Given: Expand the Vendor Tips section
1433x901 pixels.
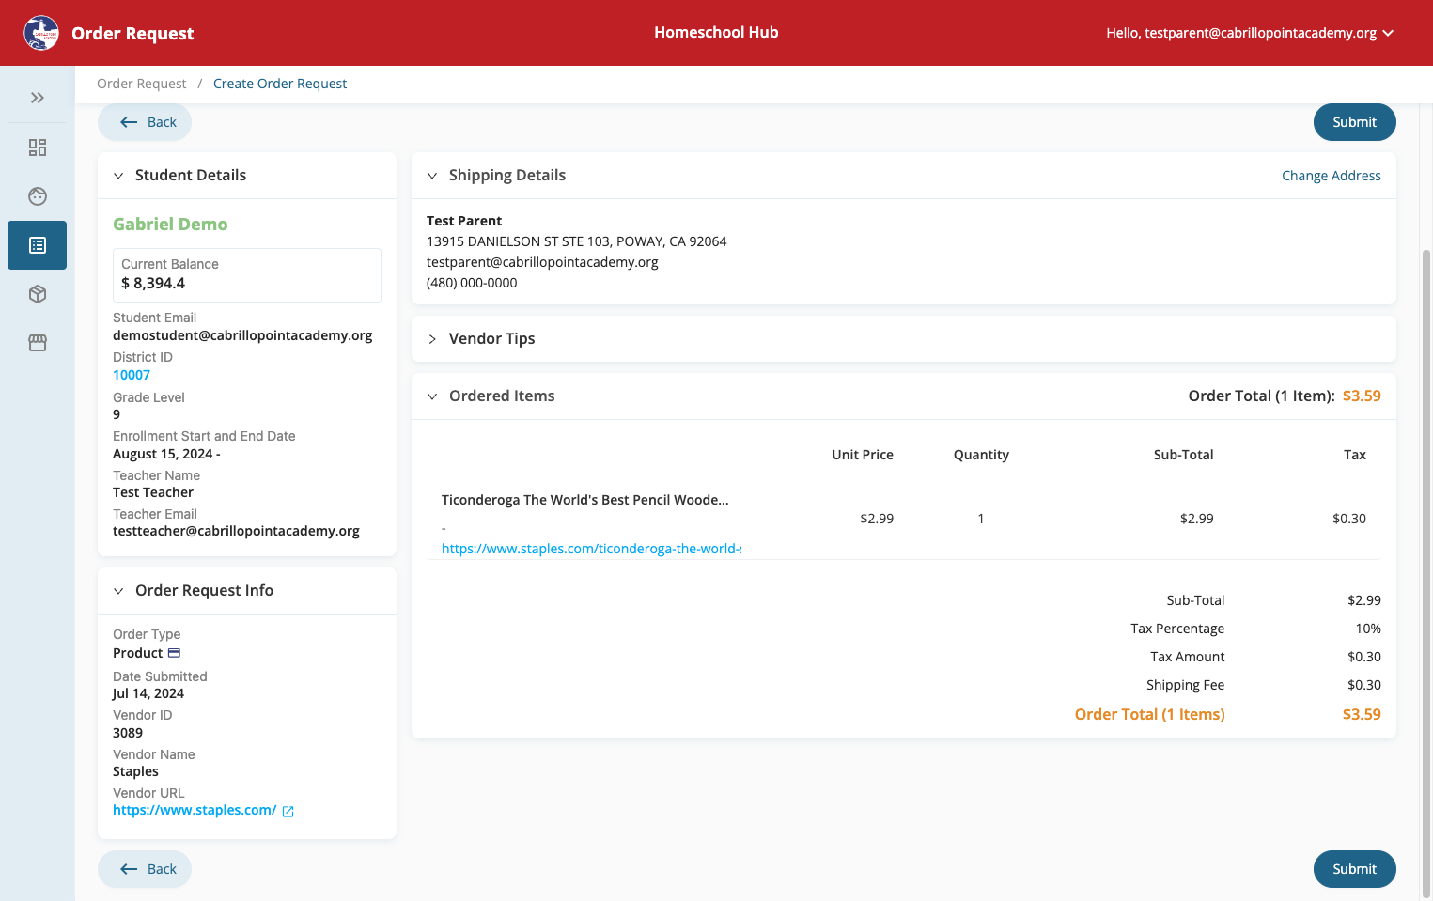Looking at the screenshot, I should click(432, 339).
